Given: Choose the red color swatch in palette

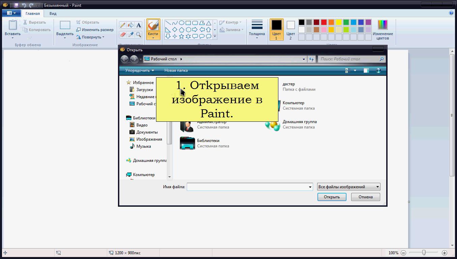Looking at the screenshot, I should tap(324, 22).
